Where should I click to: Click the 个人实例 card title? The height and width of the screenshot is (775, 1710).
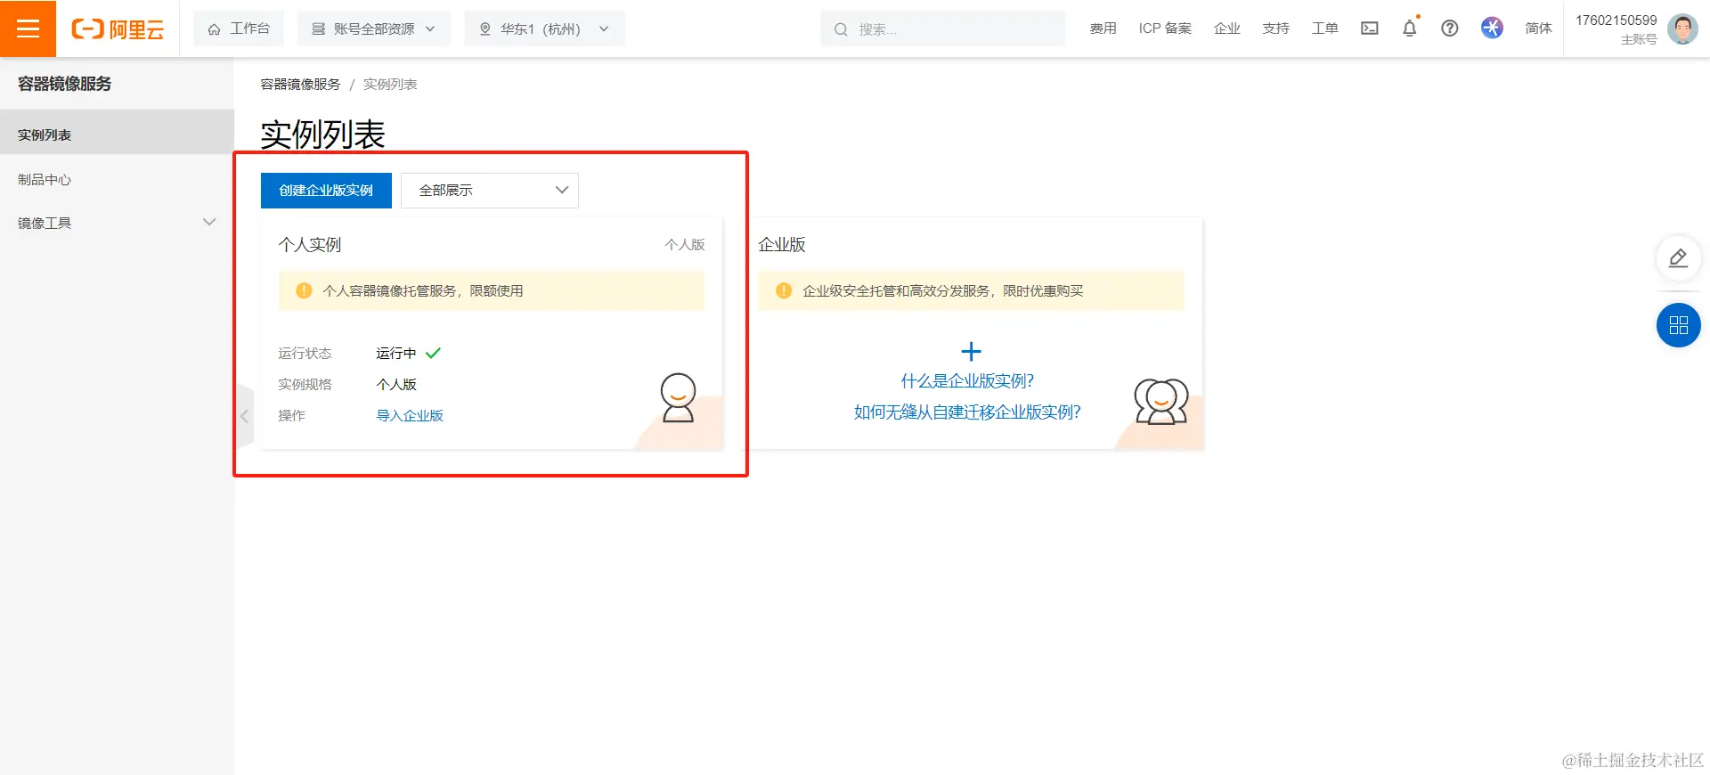point(309,244)
